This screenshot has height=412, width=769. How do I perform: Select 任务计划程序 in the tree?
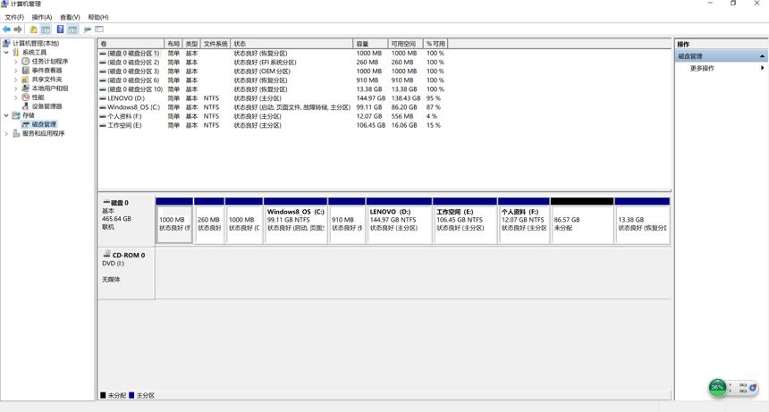tap(50, 62)
